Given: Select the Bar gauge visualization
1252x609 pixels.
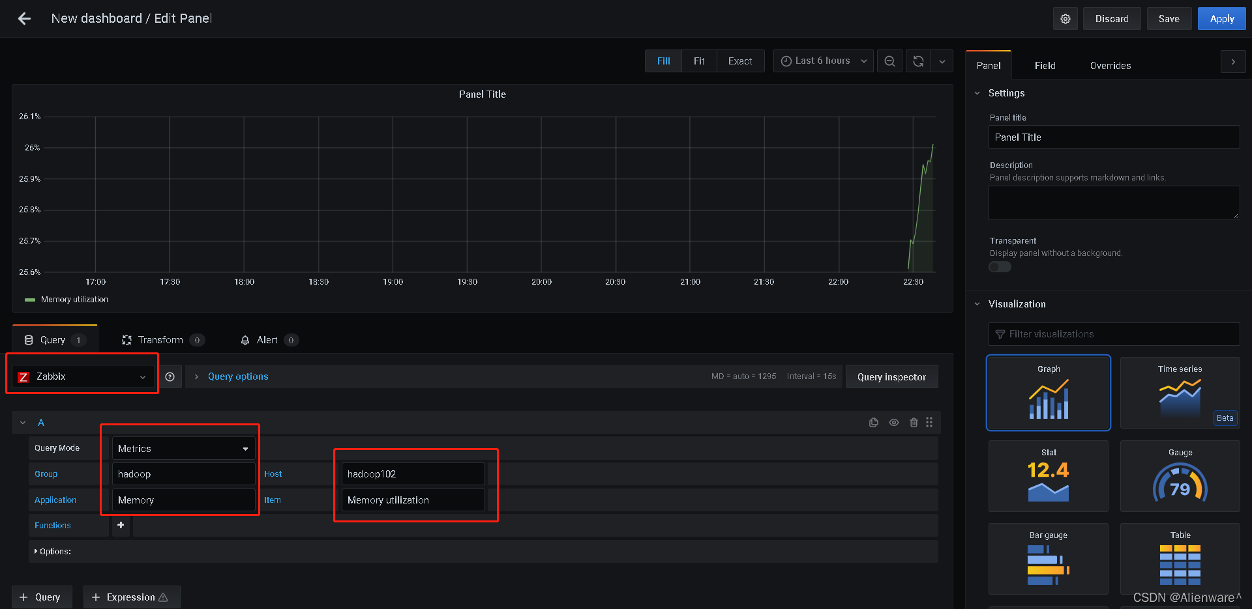Looking at the screenshot, I should pyautogui.click(x=1049, y=559).
